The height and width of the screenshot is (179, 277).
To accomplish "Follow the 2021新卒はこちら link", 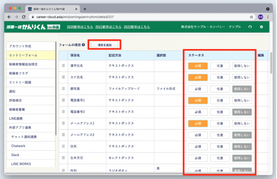I will [x=108, y=27].
